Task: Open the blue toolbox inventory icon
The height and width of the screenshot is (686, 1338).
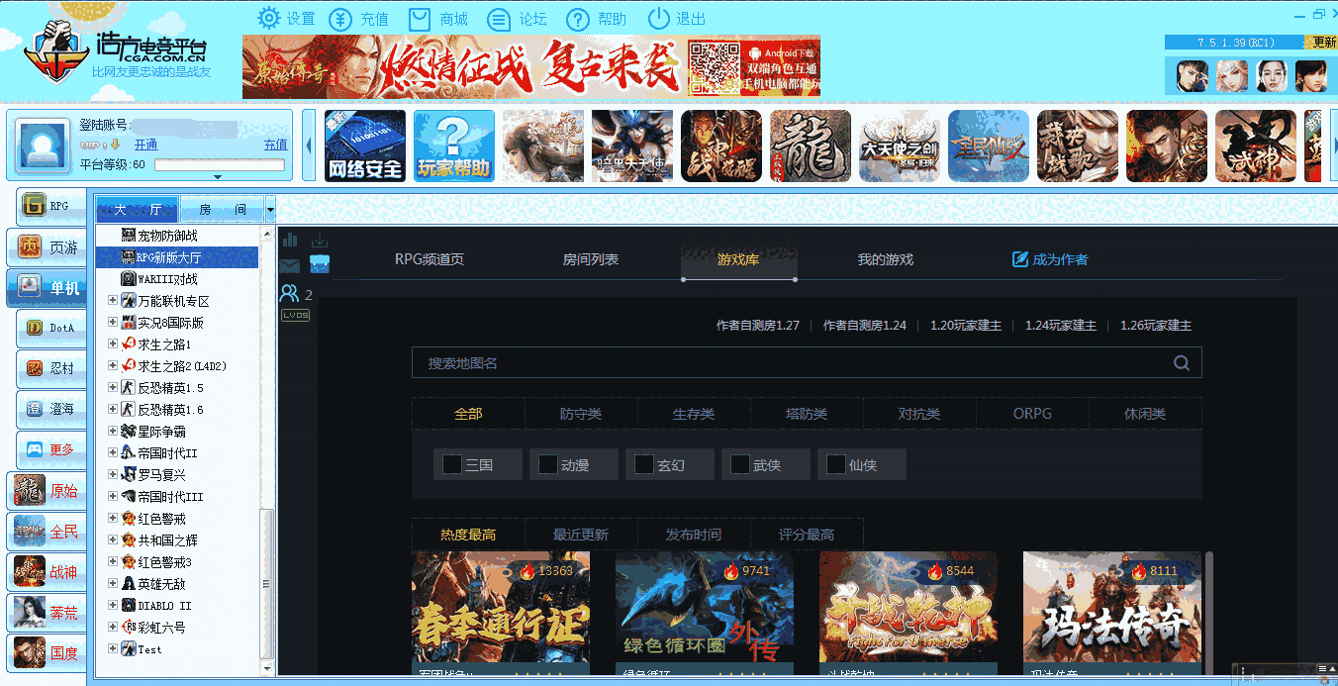Action: point(320,264)
